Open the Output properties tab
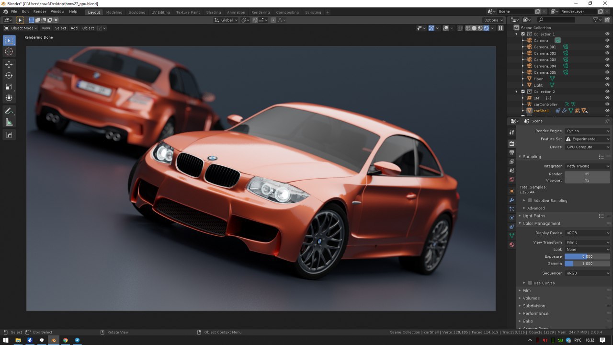The height and width of the screenshot is (345, 613). 511,152
